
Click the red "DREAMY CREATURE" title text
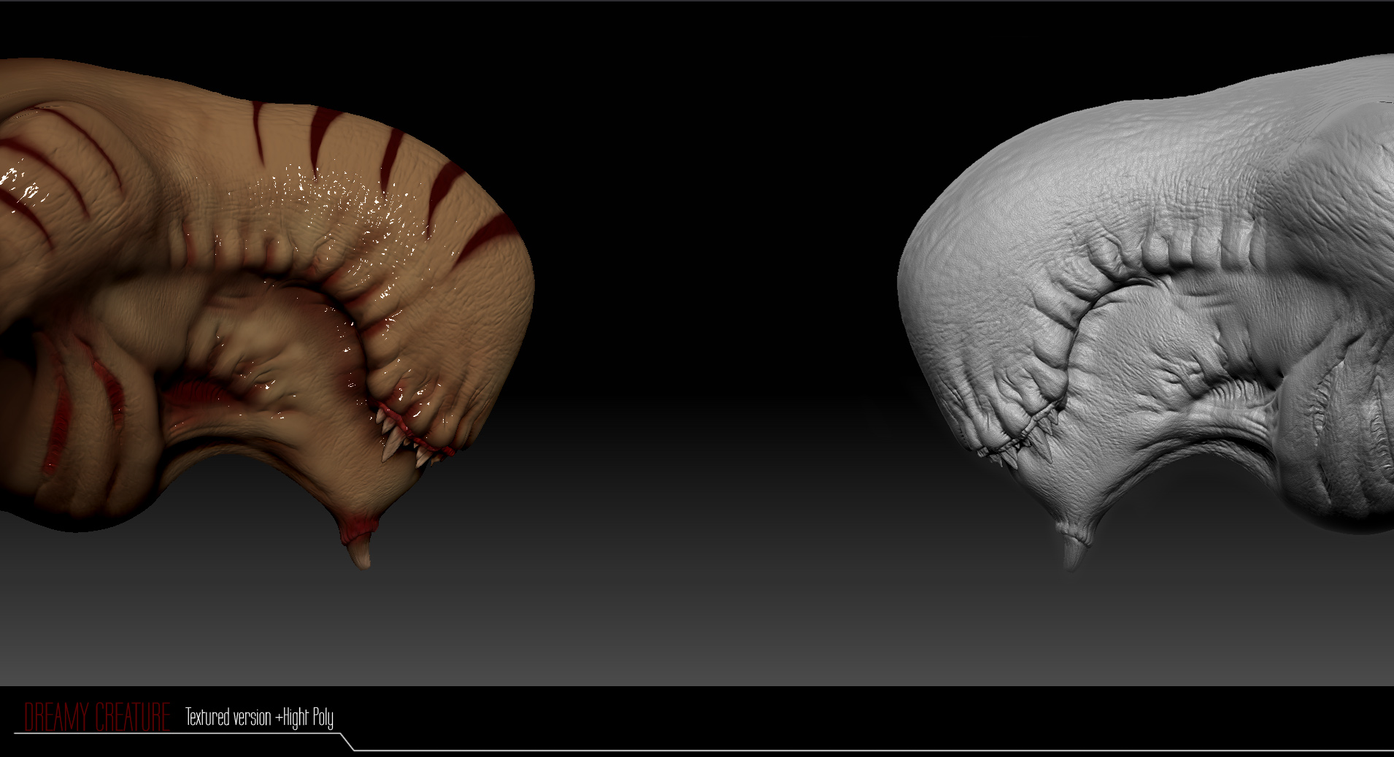tap(98, 717)
